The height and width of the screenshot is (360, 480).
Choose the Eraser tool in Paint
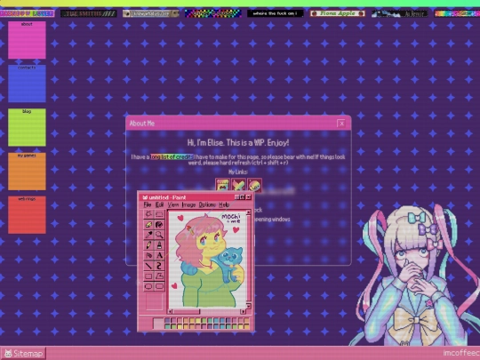point(148,224)
